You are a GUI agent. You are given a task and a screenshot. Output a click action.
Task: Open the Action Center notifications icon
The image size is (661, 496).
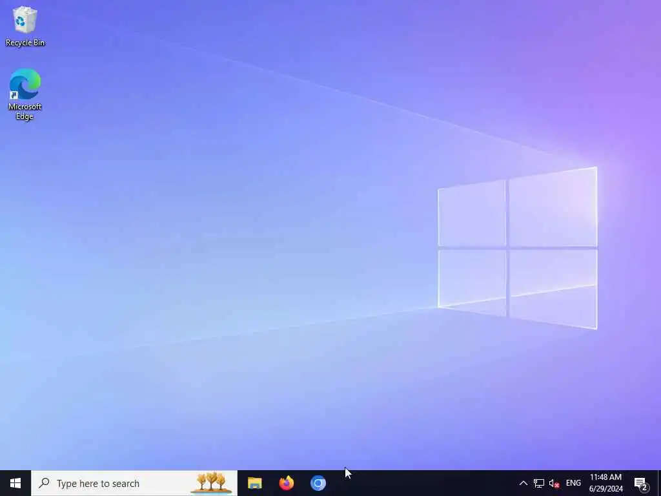pyautogui.click(x=641, y=484)
